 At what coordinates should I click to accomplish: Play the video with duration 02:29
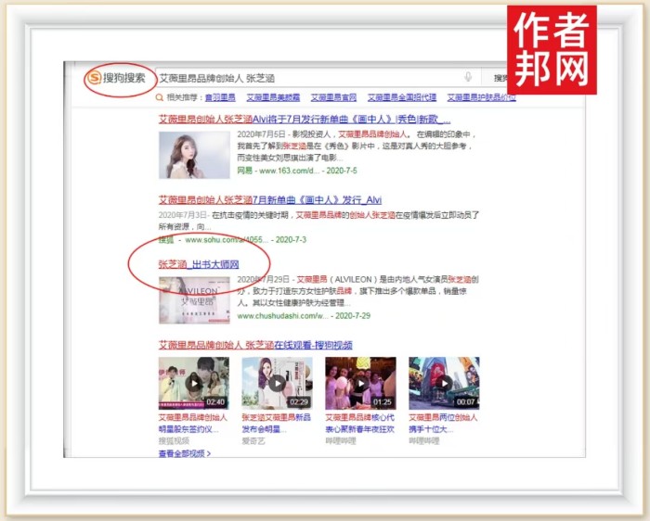pyautogui.click(x=276, y=383)
